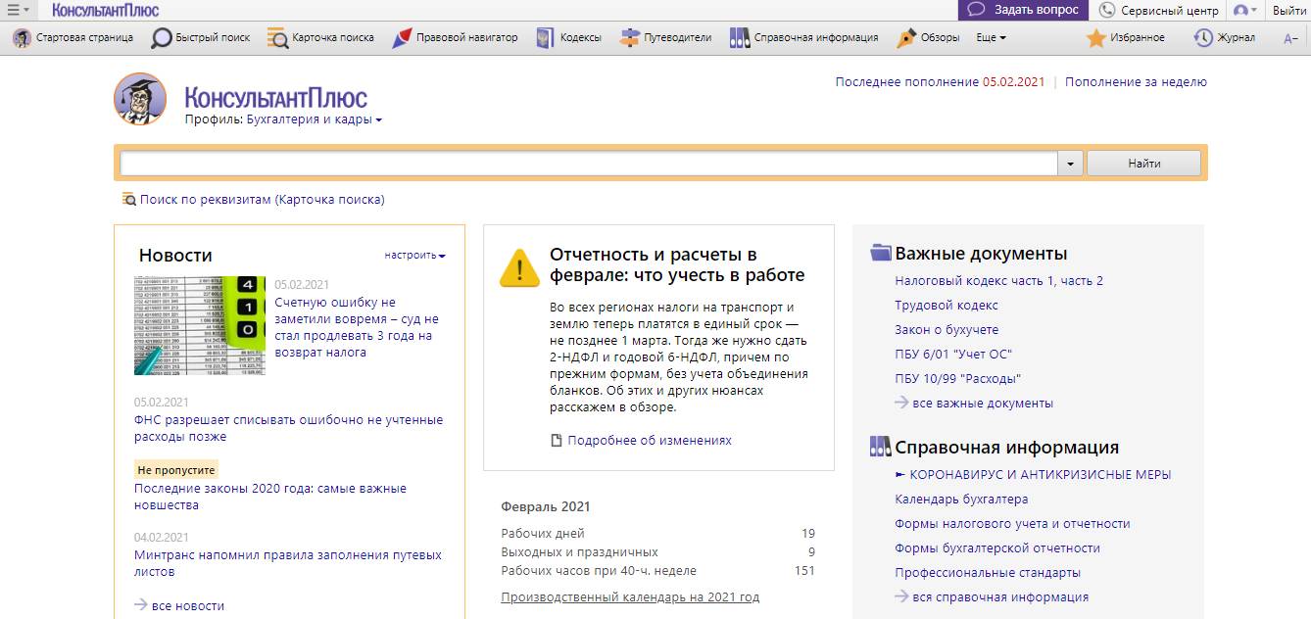Click the Задать вопрос button
Screen dimensions: 1311x619
[1023, 10]
